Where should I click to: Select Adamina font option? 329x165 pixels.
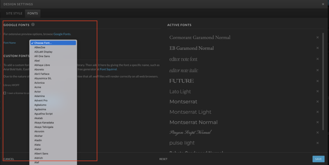coord(53,96)
